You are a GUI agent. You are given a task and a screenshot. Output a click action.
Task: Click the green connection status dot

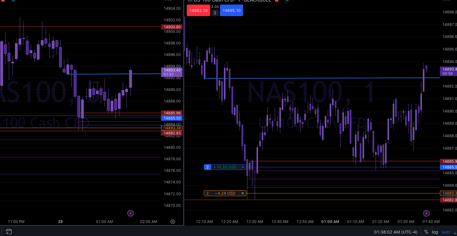[x=287, y=1]
